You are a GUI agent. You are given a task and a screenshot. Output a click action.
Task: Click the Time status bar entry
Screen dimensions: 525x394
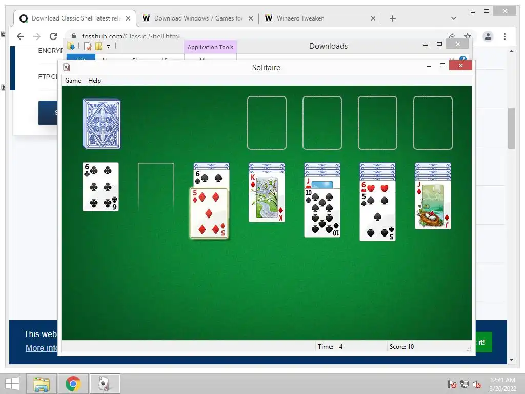(x=330, y=347)
